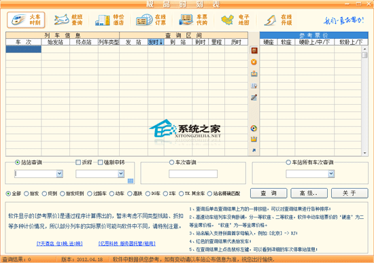
Task: Click the 硬卧上/中/下 column header
Action: tap(315, 42)
